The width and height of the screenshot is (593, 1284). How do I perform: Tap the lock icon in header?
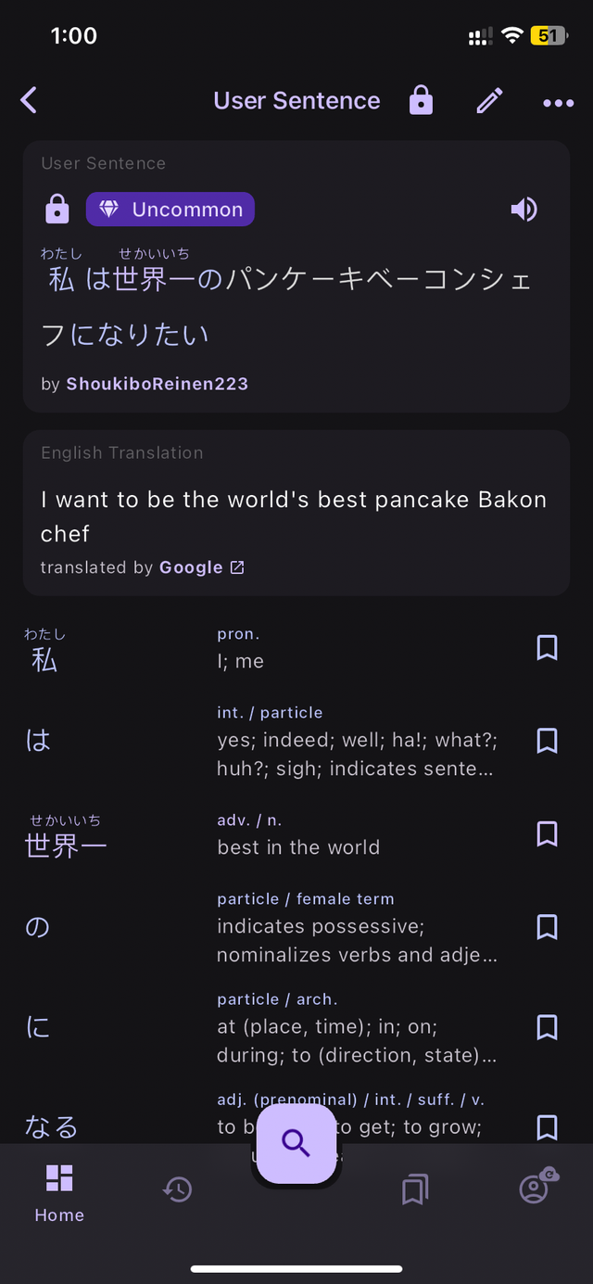pyautogui.click(x=421, y=100)
